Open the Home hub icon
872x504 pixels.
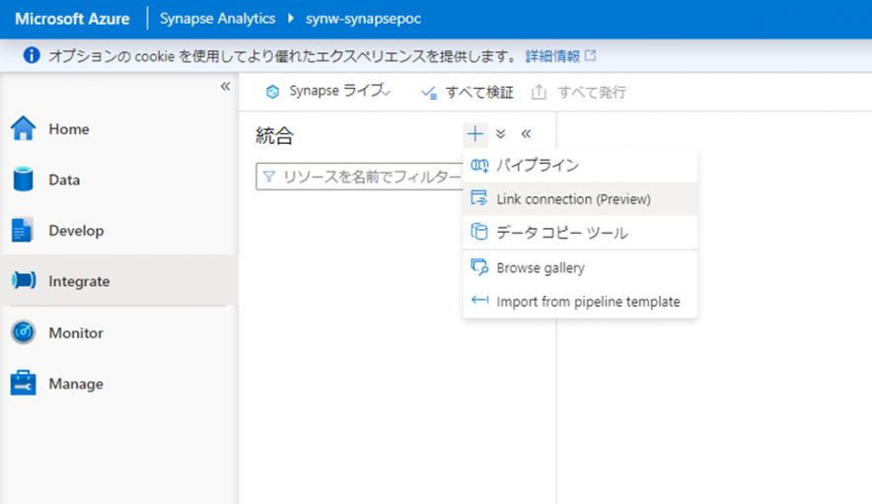pyautogui.click(x=23, y=129)
